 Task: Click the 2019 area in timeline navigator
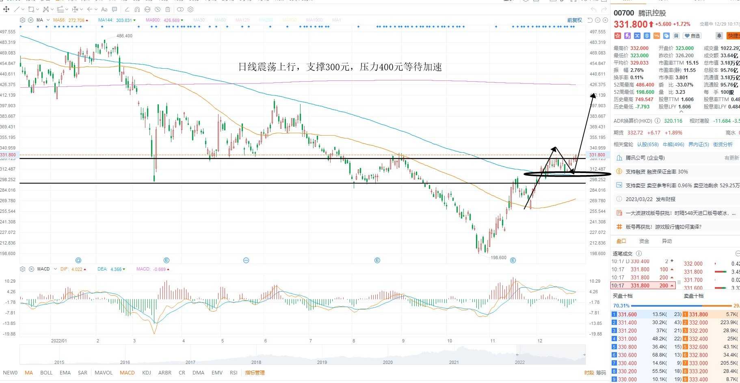pyautogui.click(x=322, y=362)
